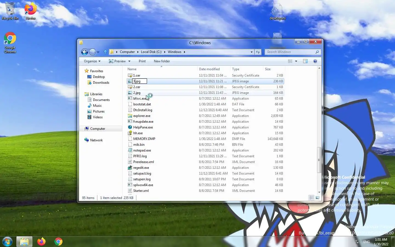Select Favorites in the navigation pane
Image resolution: width=395 pixels, height=247 pixels.
97,71
